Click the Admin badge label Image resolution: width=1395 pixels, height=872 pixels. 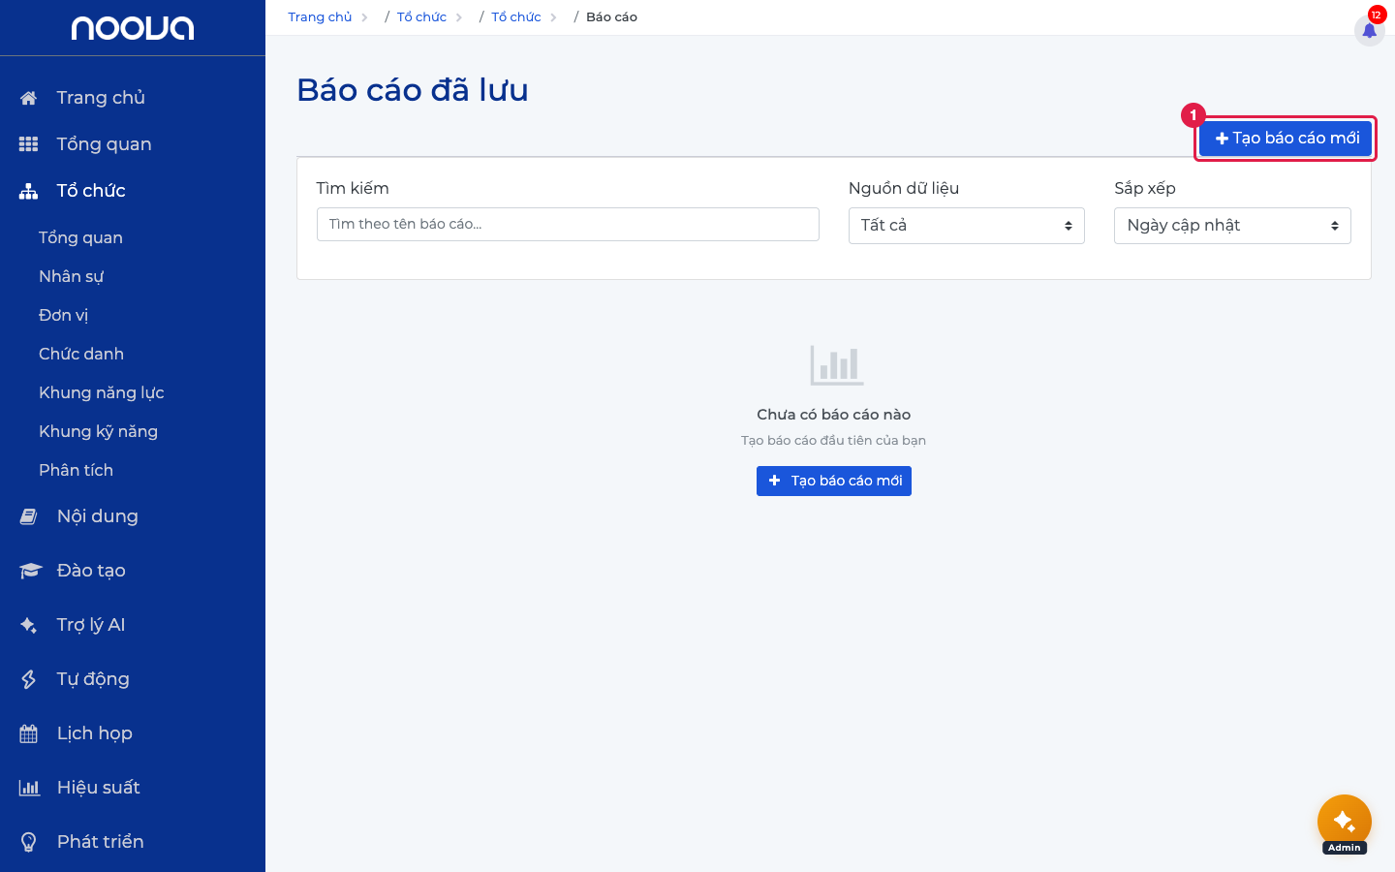tap(1345, 848)
